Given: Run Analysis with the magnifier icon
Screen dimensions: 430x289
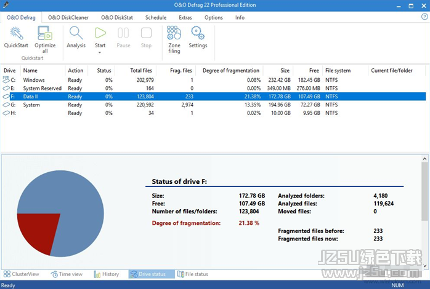Looking at the screenshot, I should 76,33.
